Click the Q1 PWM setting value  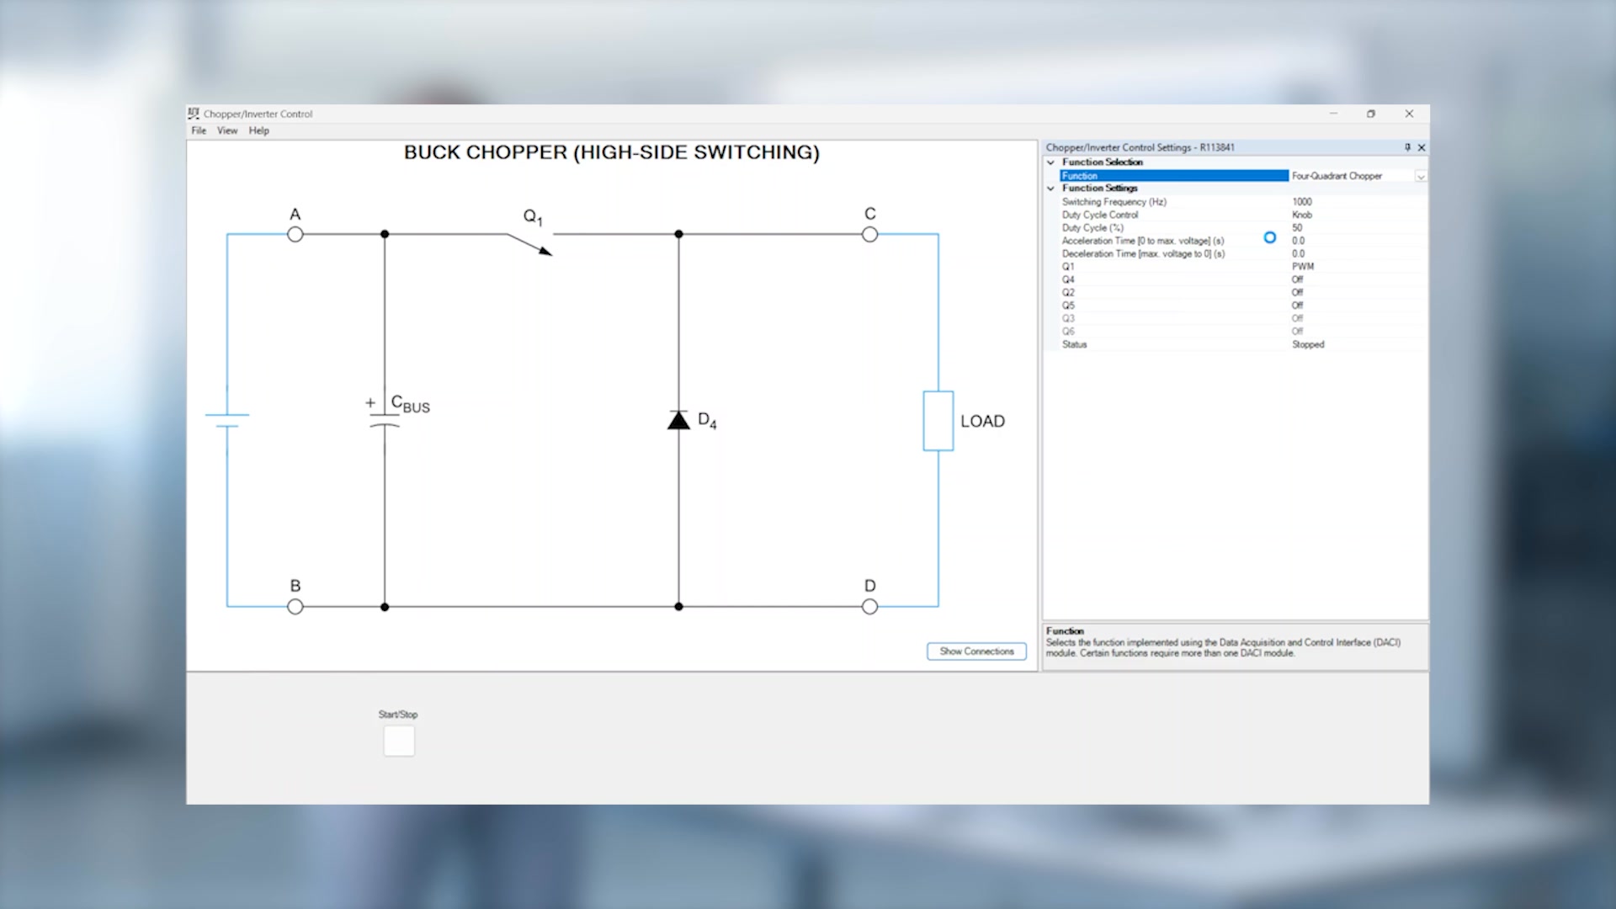1303,267
